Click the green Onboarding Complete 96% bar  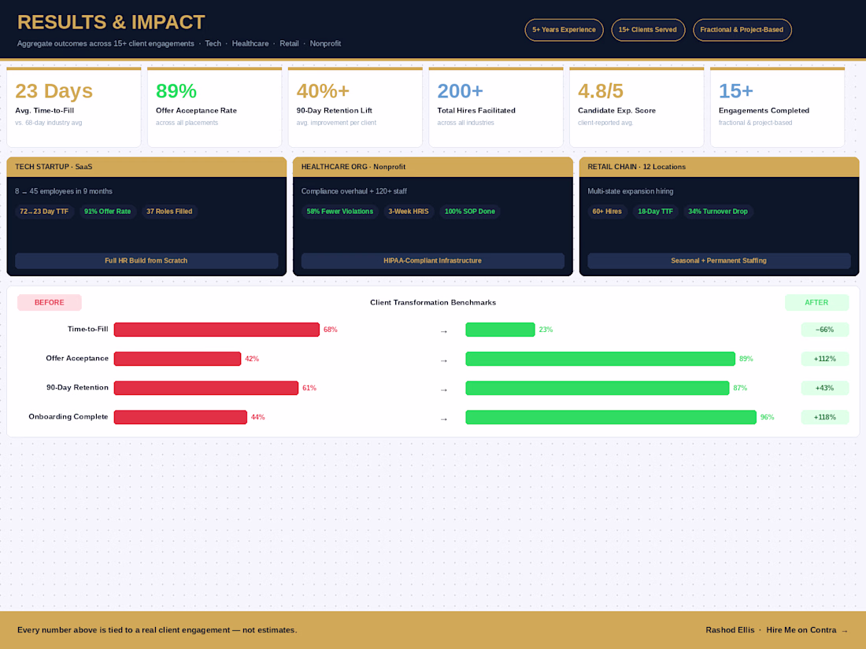tap(611, 417)
